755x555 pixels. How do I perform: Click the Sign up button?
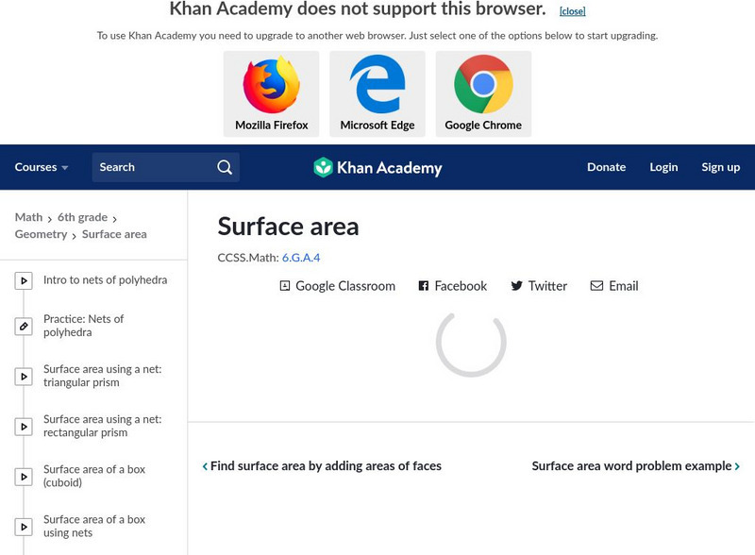(720, 166)
